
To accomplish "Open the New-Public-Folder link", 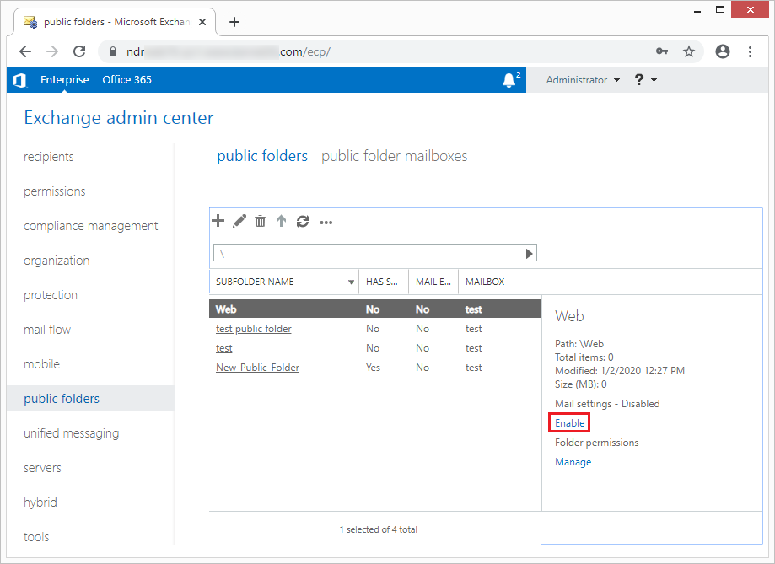I will (x=257, y=368).
